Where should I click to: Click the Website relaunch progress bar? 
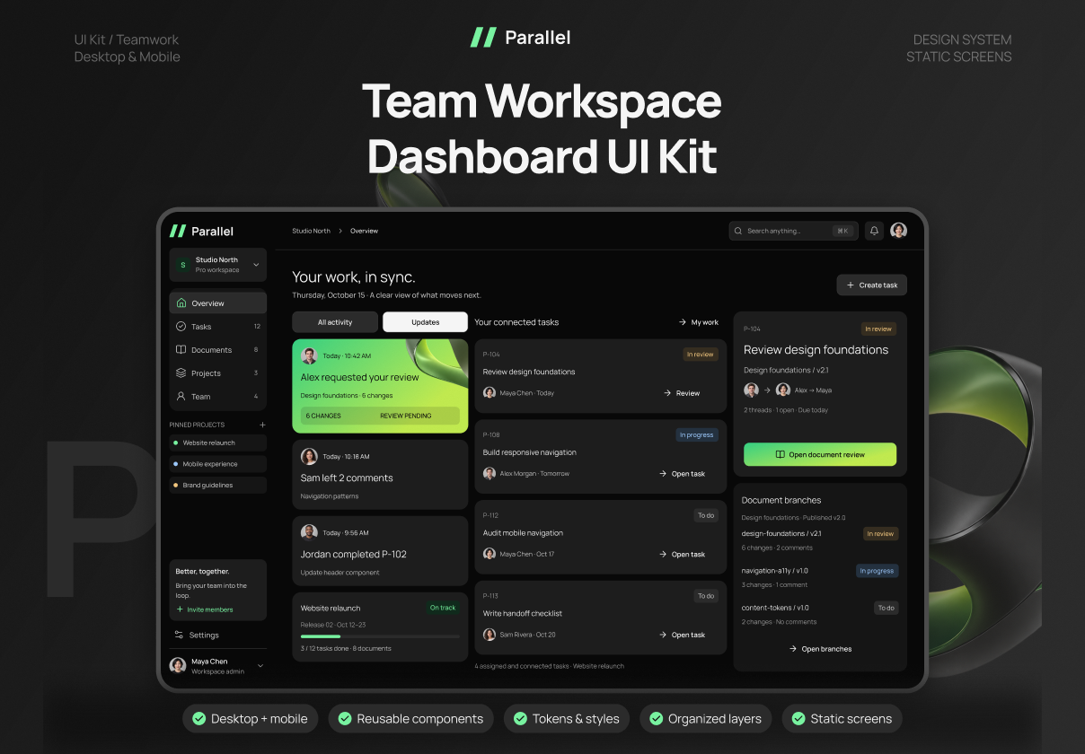click(x=380, y=636)
